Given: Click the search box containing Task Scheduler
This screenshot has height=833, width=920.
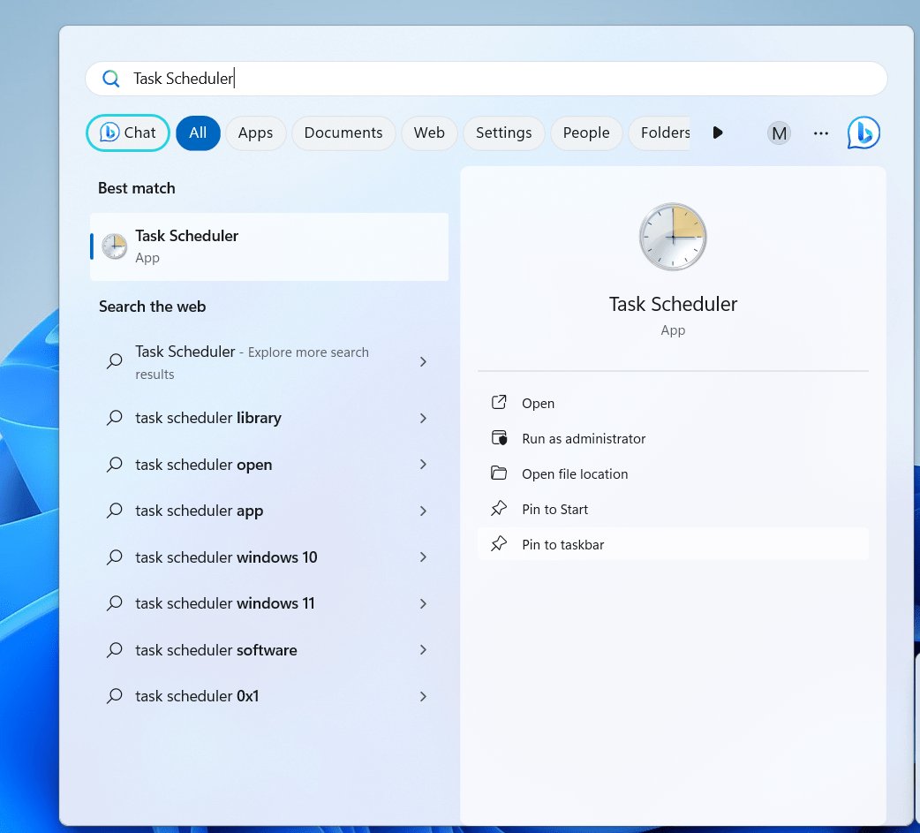Looking at the screenshot, I should click(486, 79).
